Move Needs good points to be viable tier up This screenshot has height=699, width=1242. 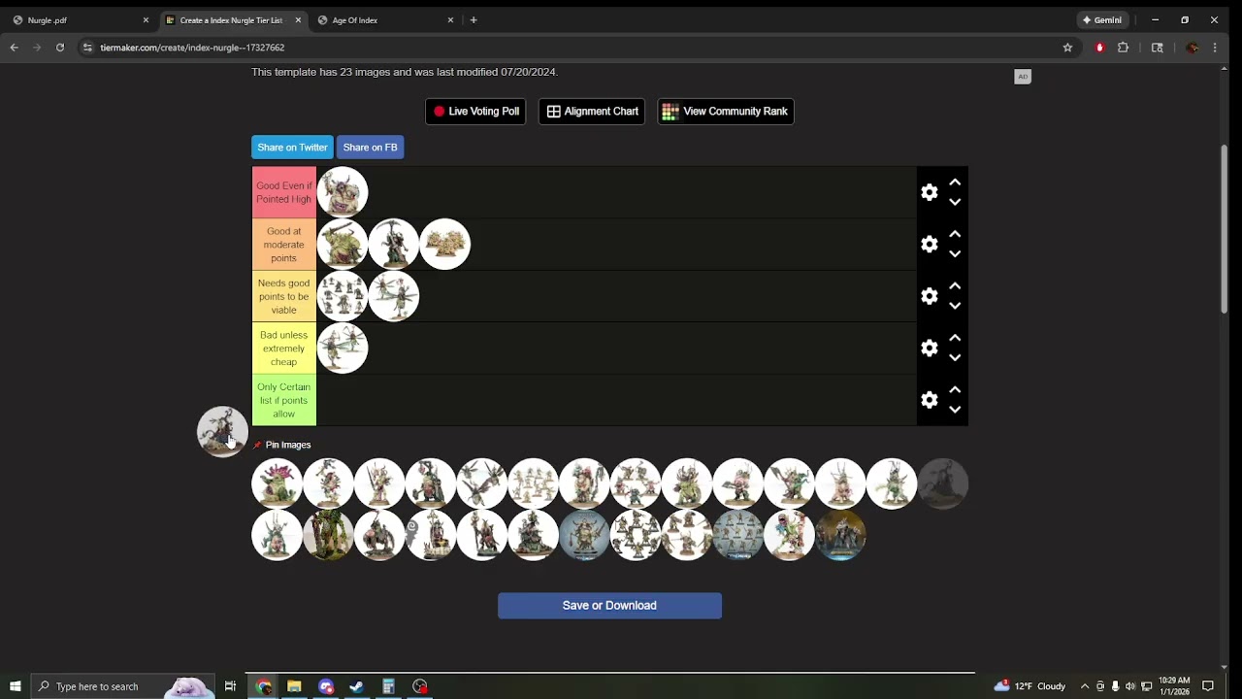point(955,285)
